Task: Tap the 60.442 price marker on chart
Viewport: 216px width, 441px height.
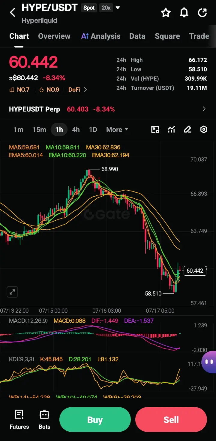Action: click(x=195, y=271)
